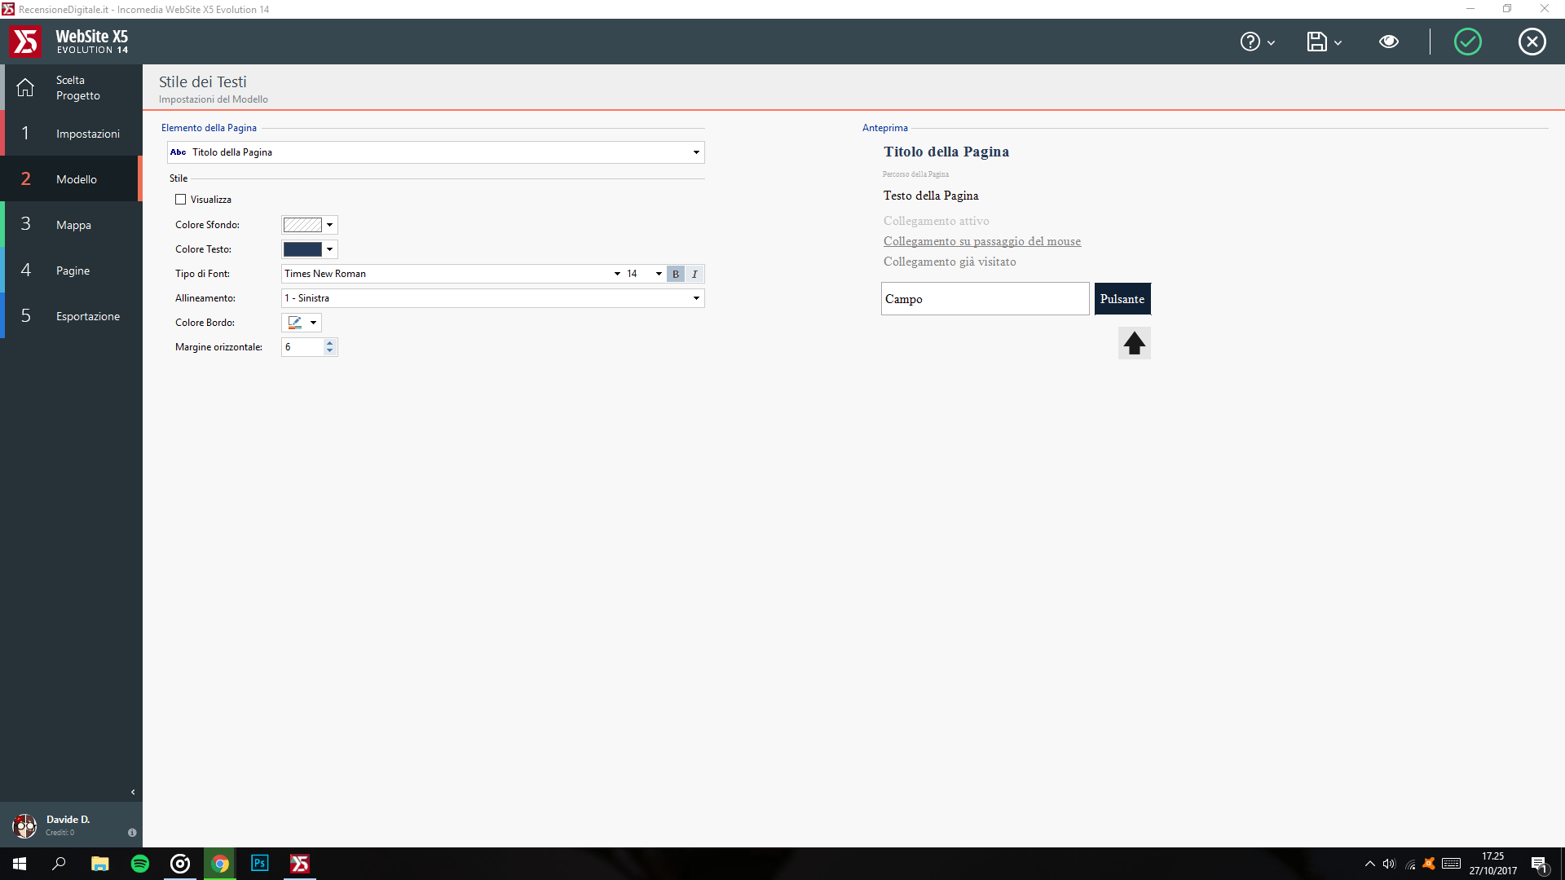Screen dimensions: 1565x880
Task: Open the volume control in system tray
Action: [1389, 864]
